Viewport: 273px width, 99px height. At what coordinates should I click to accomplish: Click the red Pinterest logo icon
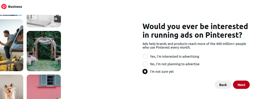point(4,6)
